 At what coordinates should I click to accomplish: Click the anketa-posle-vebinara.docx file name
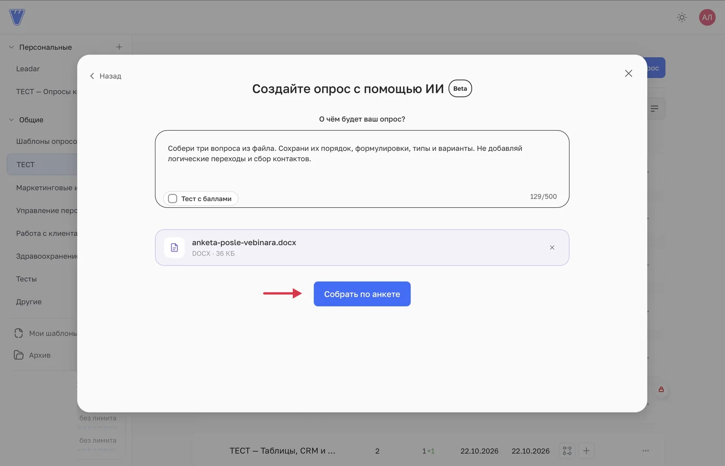[x=244, y=243]
